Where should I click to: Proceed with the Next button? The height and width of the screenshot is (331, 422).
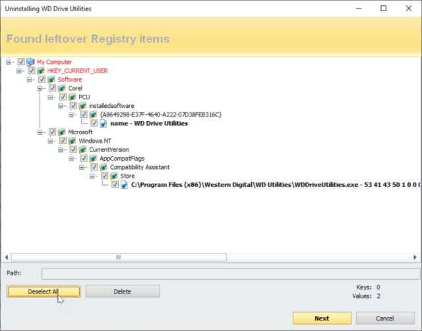pyautogui.click(x=322, y=318)
